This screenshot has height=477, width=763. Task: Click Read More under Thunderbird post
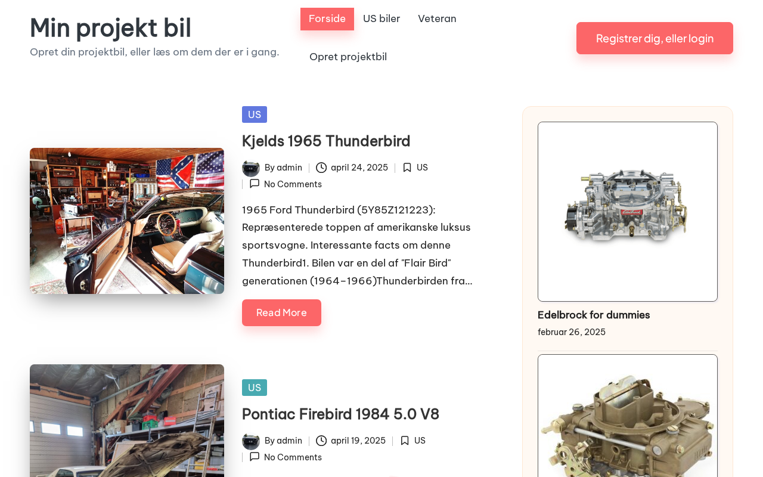coord(281,312)
